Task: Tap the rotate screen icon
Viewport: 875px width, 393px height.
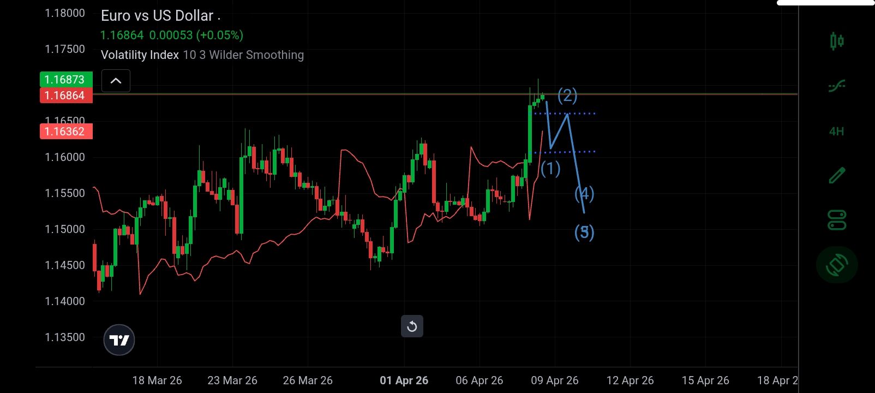Action: (836, 265)
